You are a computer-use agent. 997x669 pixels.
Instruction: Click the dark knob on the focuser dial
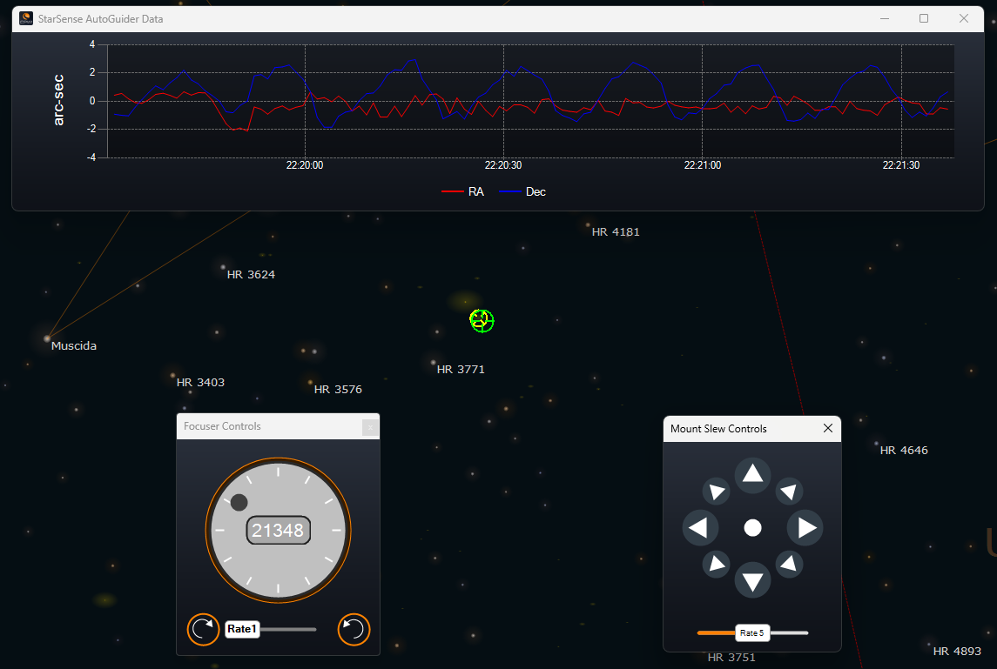pos(239,503)
